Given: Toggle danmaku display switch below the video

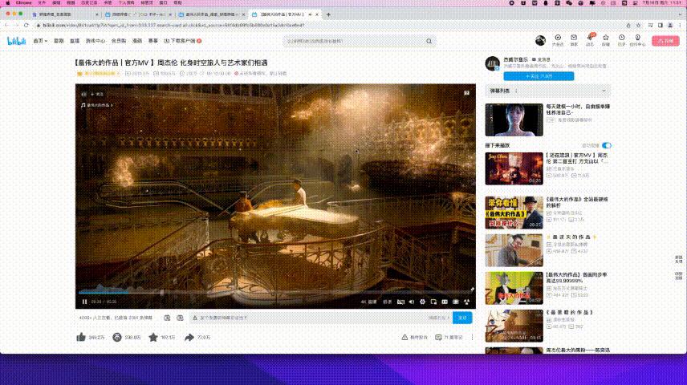Looking at the screenshot, I should 167,318.
